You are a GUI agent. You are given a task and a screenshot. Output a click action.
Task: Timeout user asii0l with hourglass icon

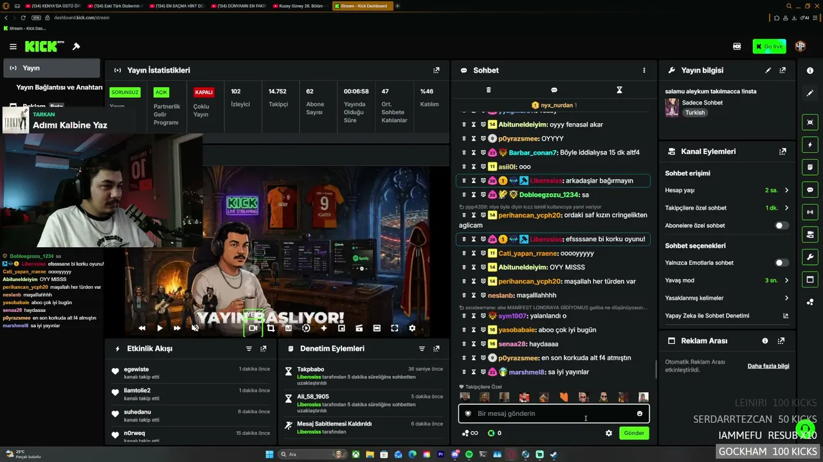[474, 167]
